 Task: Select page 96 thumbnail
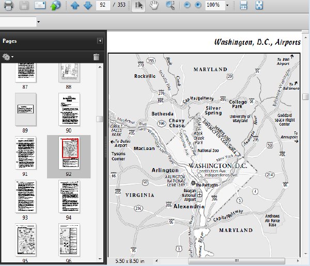pos(69,240)
